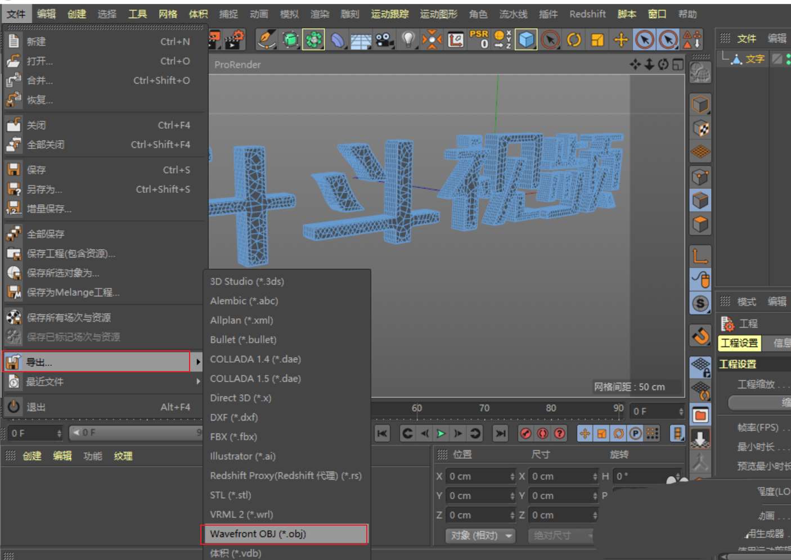The height and width of the screenshot is (560, 791).
Task: Open the 对象 (相对) dropdown
Action: 481,535
